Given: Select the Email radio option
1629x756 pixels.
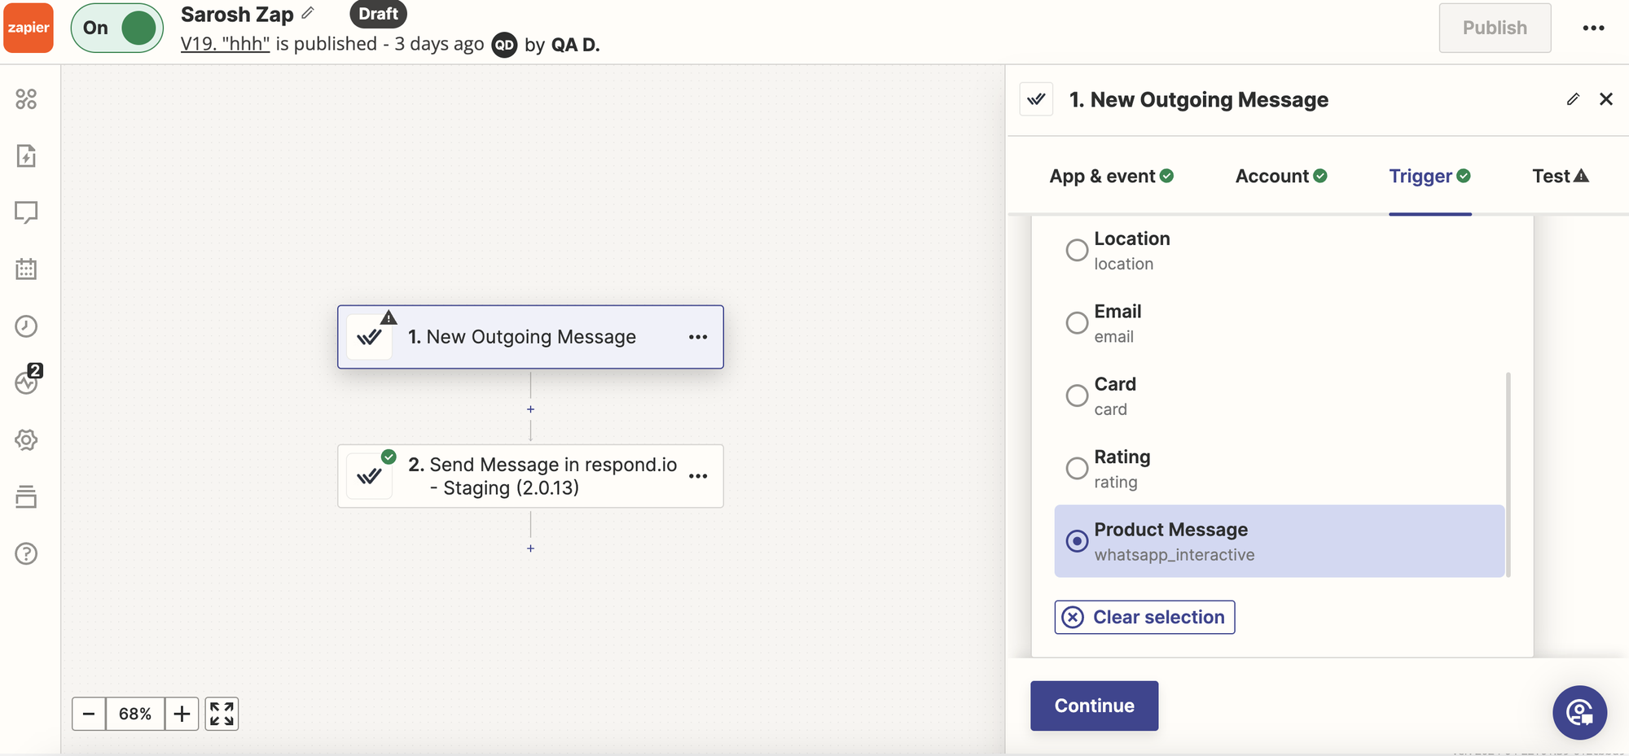Looking at the screenshot, I should pyautogui.click(x=1077, y=323).
